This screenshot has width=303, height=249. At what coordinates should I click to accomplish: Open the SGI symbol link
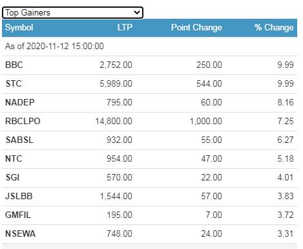[x=12, y=177]
